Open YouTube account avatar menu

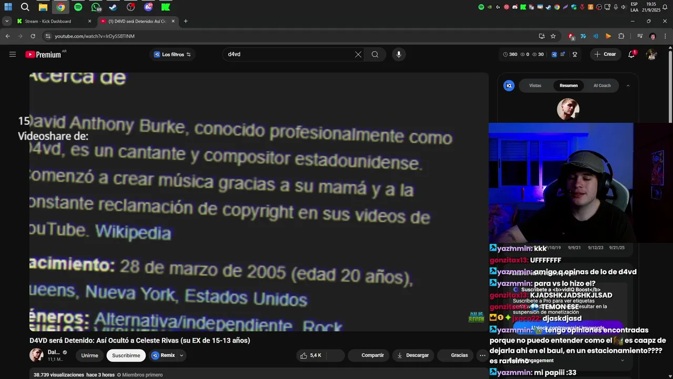(x=651, y=54)
